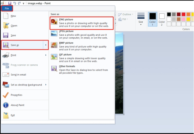194x134 pixels.
Task: Open the File menu tab
Action: [x=7, y=8]
